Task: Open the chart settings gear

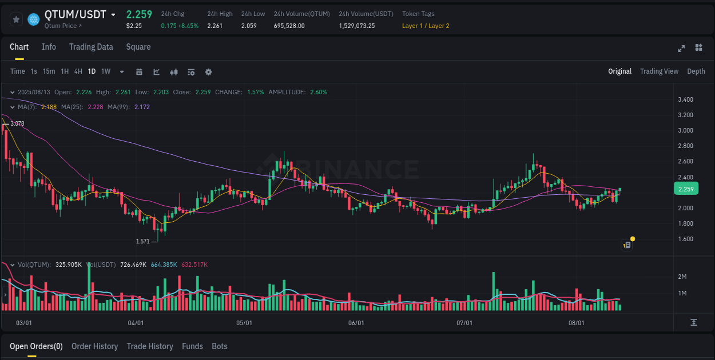Action: click(x=208, y=72)
